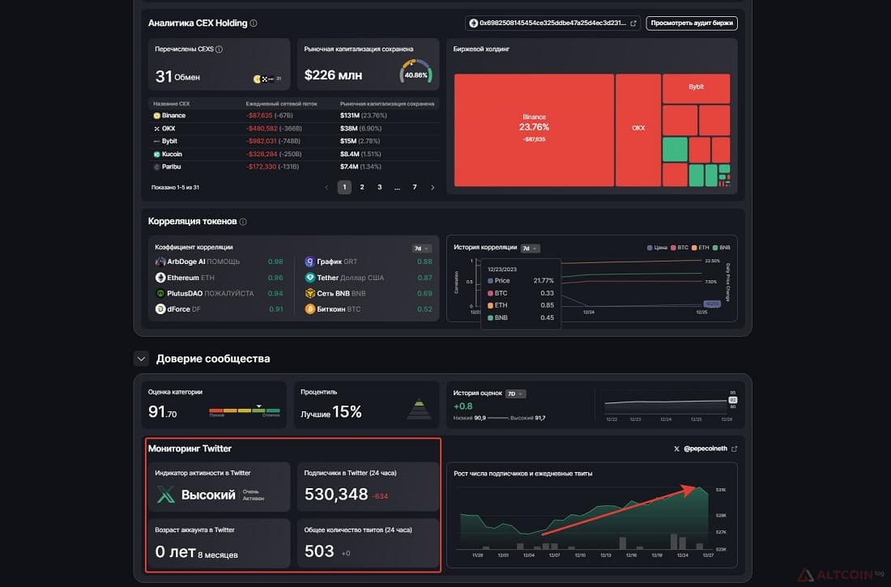Click the Bybit block in holdings treemap
Image resolution: width=891 pixels, height=587 pixels.
click(696, 88)
